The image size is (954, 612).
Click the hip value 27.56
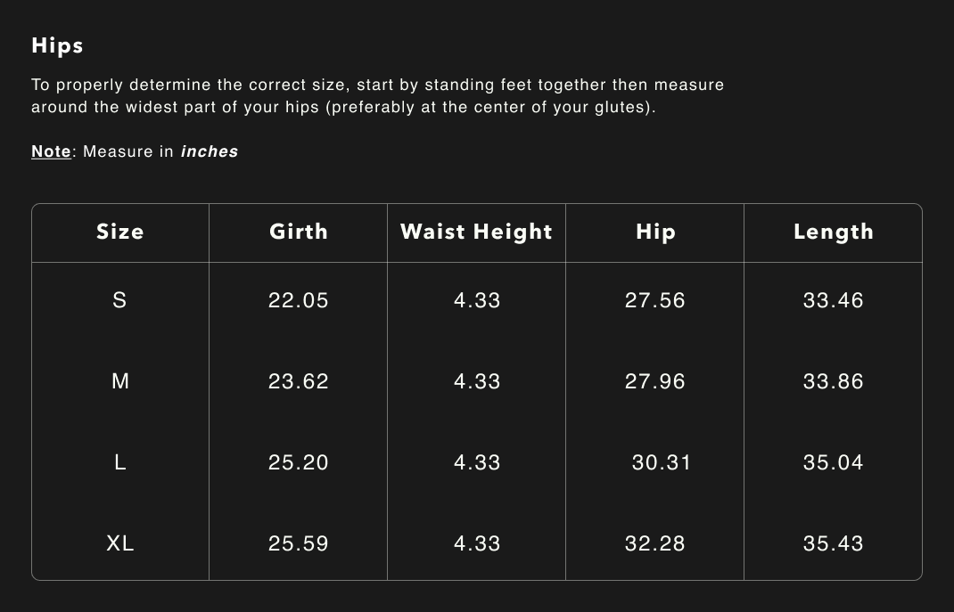pos(655,300)
